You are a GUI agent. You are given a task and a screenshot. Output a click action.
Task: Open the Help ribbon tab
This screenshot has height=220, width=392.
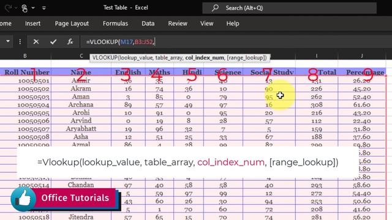(x=233, y=23)
